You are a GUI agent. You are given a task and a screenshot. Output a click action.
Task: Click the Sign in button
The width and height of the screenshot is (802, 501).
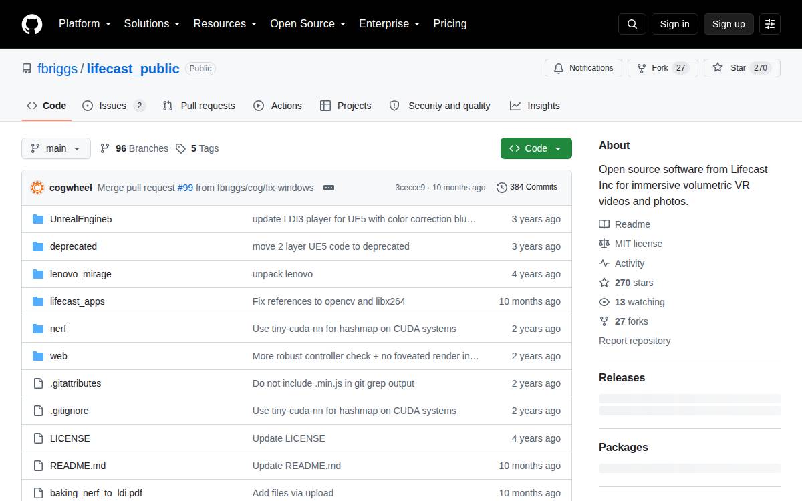coord(674,24)
